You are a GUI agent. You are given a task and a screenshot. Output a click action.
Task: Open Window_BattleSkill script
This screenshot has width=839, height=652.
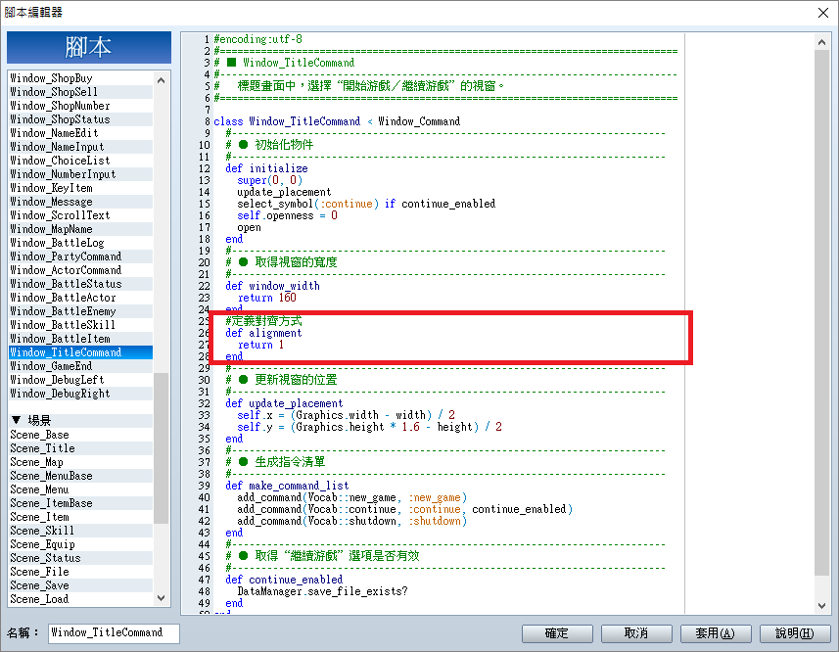(81, 325)
